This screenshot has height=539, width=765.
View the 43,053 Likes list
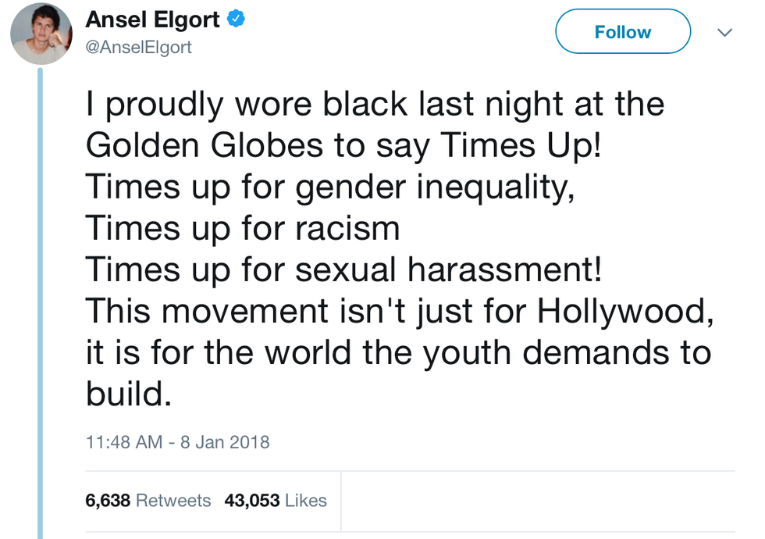point(275,500)
